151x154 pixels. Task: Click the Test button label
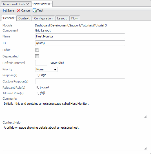(x=40, y=10)
